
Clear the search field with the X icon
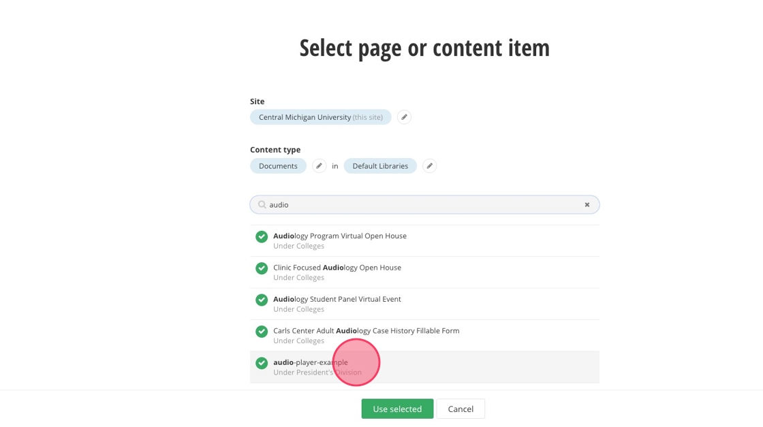[587, 205]
